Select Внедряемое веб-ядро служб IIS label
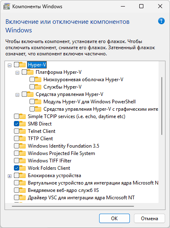The height and width of the screenshot is (228, 170). tap(63, 190)
